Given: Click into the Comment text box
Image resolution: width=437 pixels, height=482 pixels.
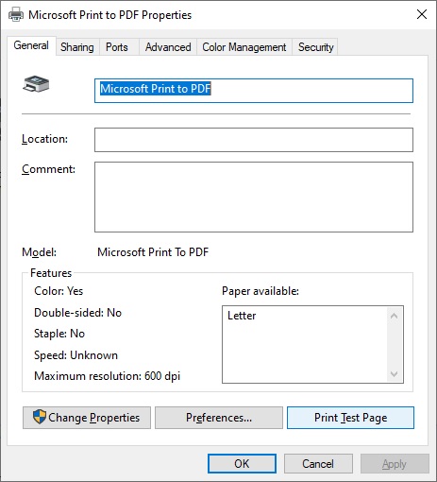Looking at the screenshot, I should (254, 198).
